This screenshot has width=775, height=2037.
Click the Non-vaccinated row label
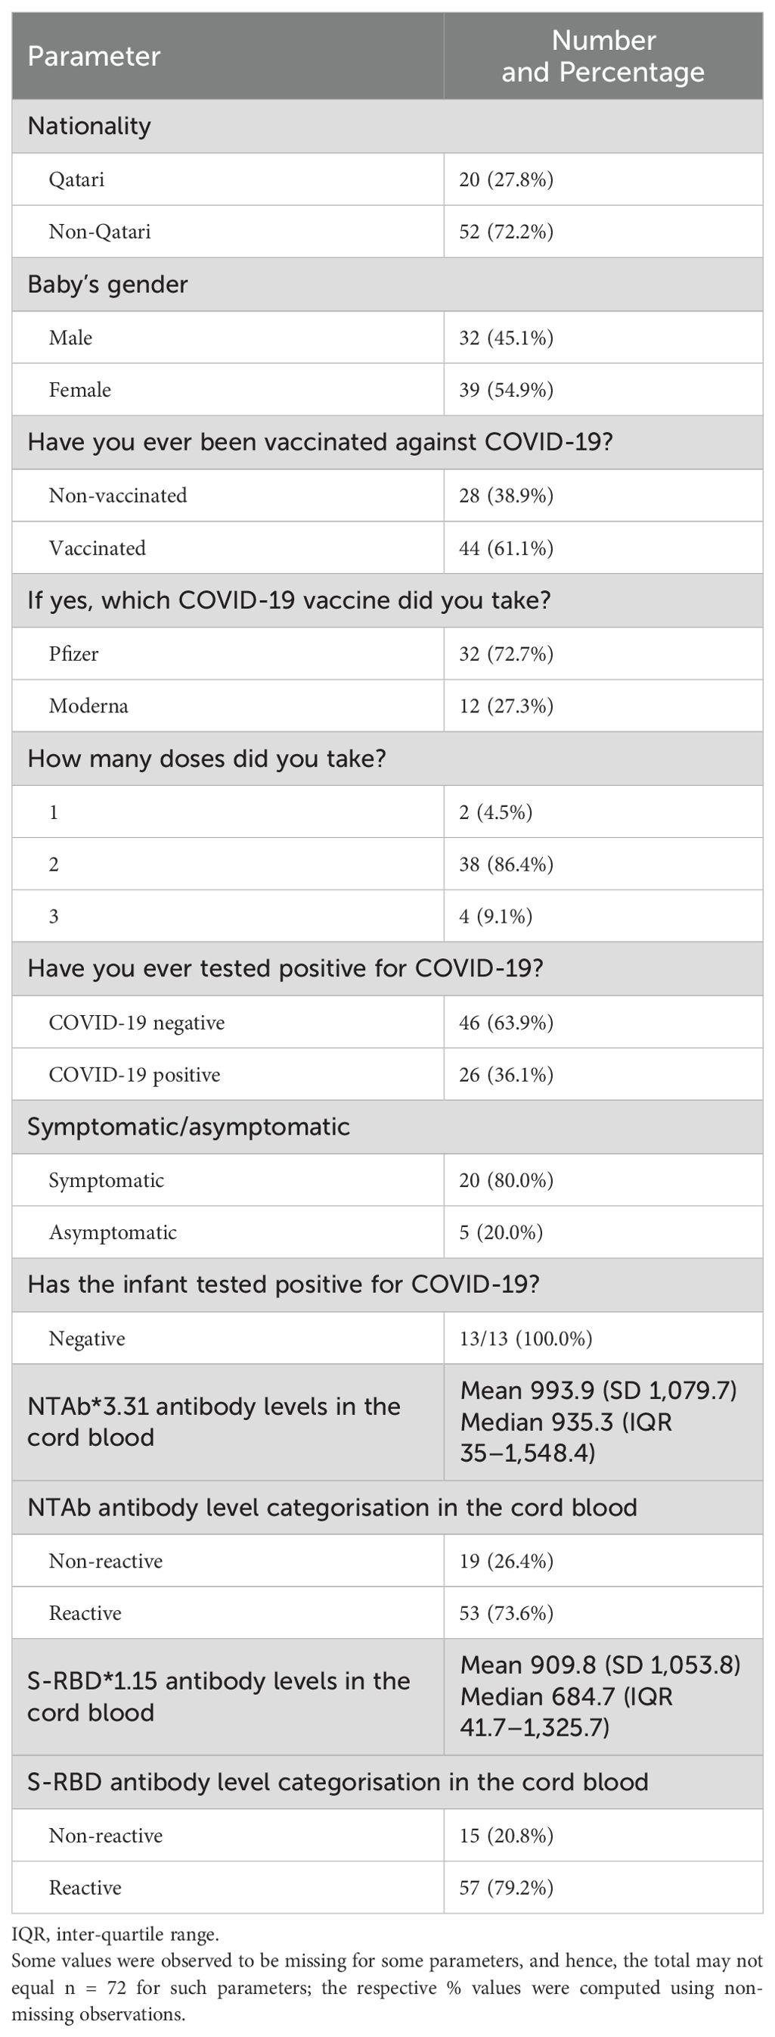point(118,496)
